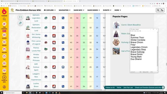
Task: Open the Movies sidebar section
Action: 4,50
